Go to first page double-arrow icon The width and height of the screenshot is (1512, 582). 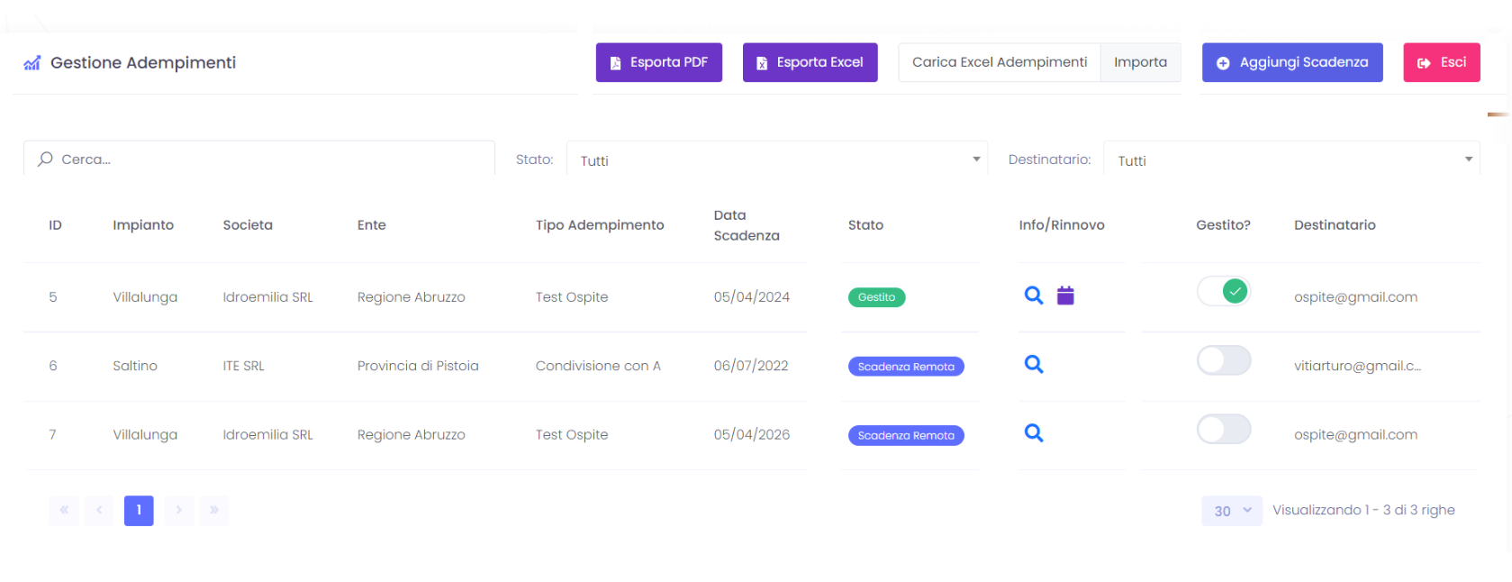tap(64, 510)
